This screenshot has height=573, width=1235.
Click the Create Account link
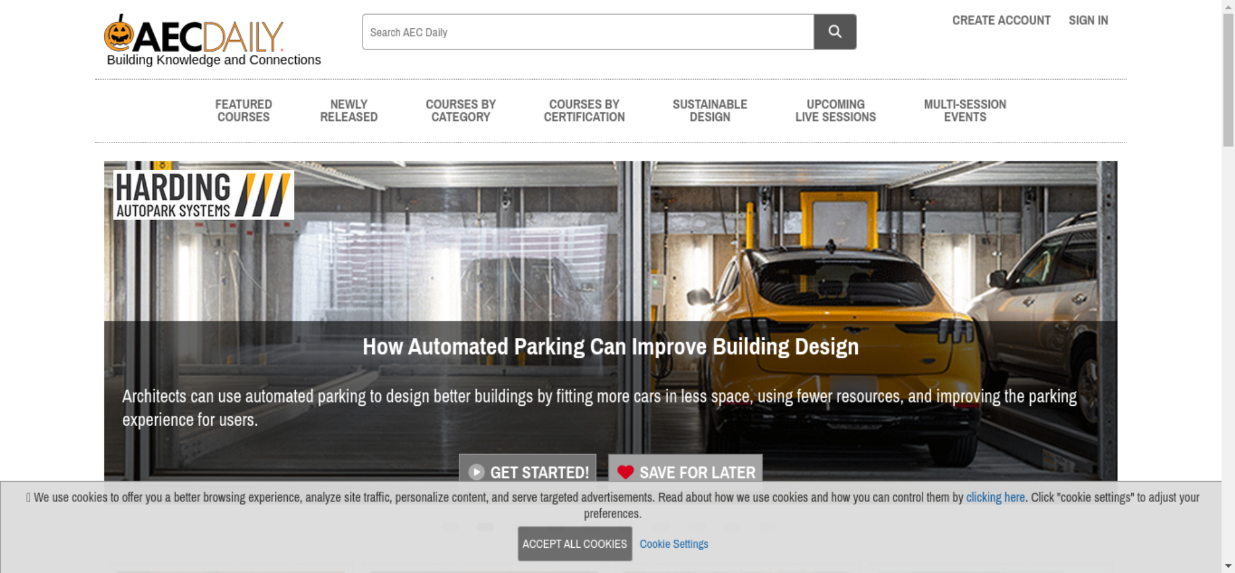(1001, 20)
